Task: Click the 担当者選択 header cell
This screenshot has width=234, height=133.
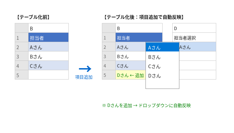Action: pos(194,37)
